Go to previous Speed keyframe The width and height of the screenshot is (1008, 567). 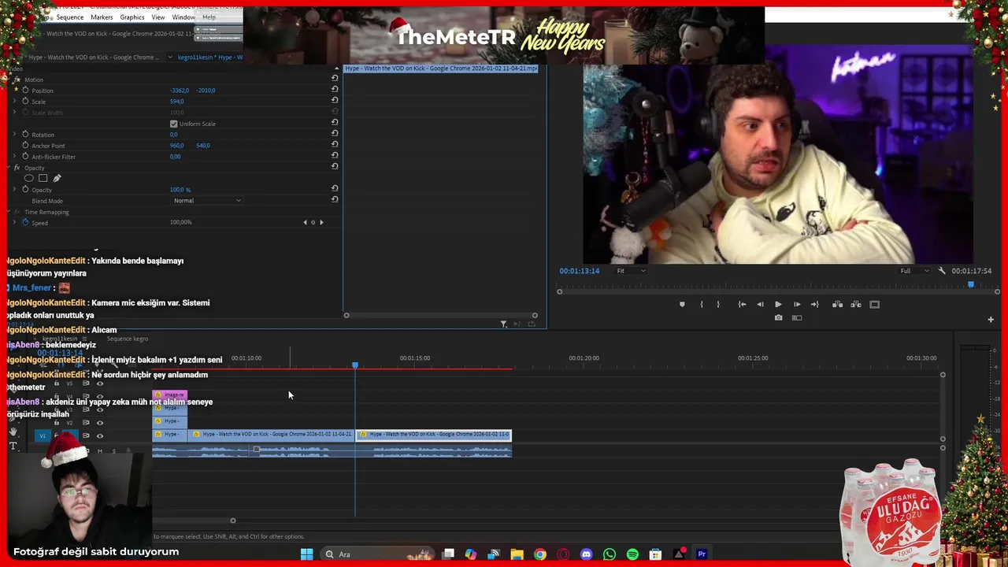pyautogui.click(x=306, y=223)
